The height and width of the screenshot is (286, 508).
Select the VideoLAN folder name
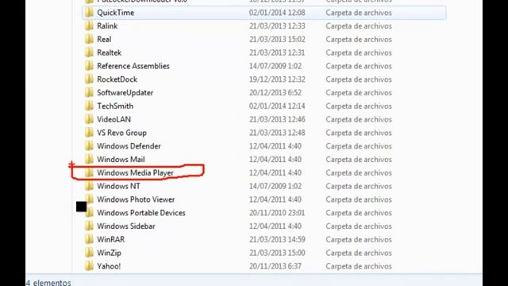(x=114, y=119)
